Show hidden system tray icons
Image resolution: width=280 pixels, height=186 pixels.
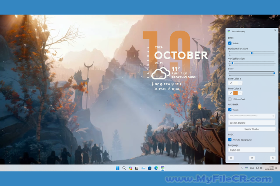pos(241,168)
